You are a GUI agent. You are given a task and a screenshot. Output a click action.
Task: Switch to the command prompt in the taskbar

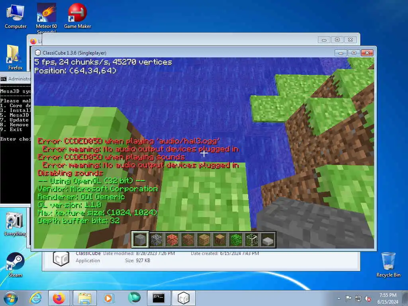coord(159,298)
